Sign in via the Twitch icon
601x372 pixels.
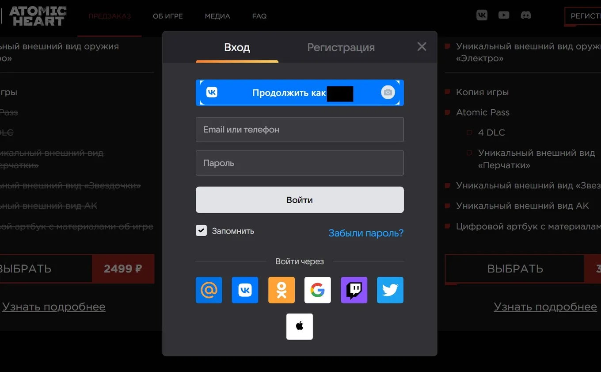[x=354, y=290]
